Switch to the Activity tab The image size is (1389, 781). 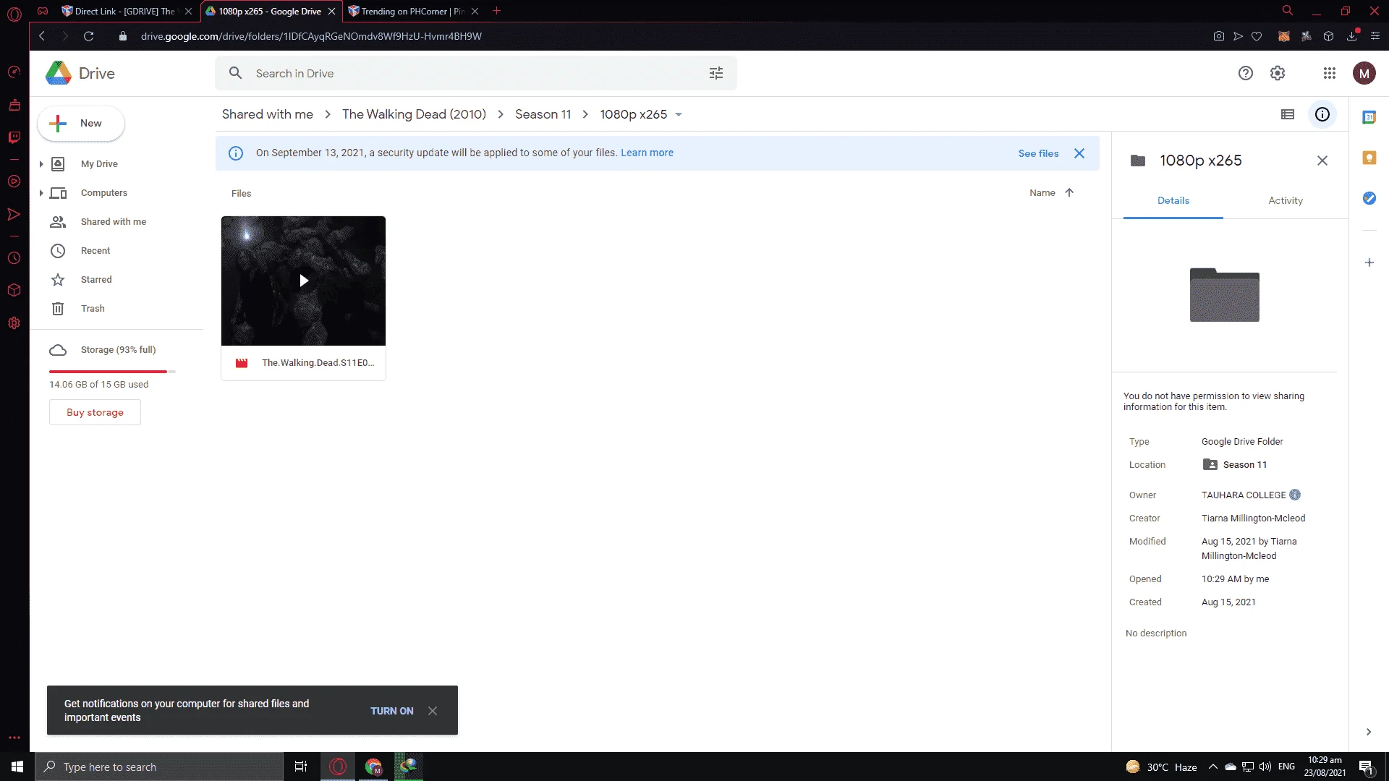point(1286,200)
